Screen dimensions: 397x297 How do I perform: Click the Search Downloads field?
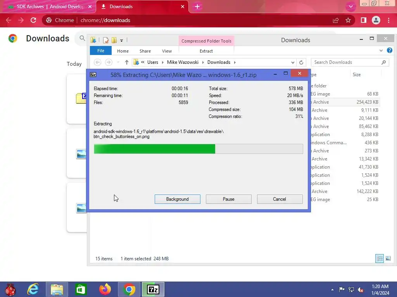click(350, 62)
